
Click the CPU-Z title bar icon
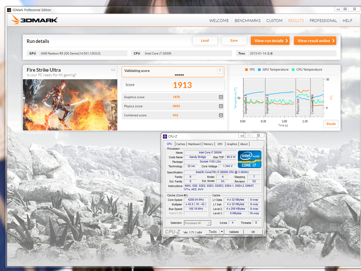point(165,136)
